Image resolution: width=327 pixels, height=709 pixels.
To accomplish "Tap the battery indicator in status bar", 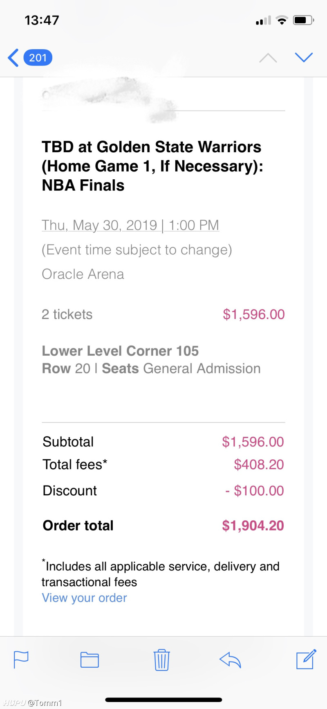I will (303, 20).
